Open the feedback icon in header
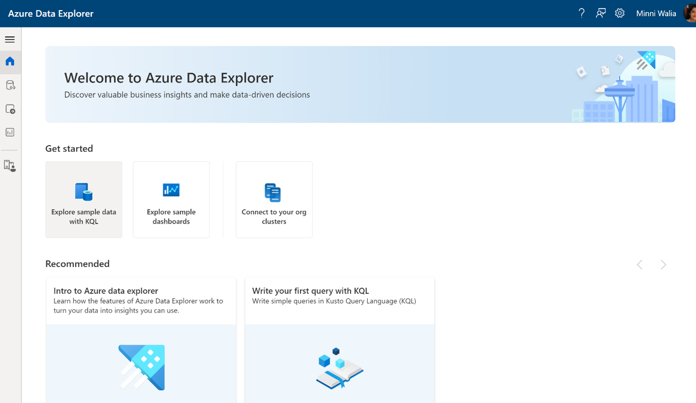The height and width of the screenshot is (403, 696). [600, 14]
